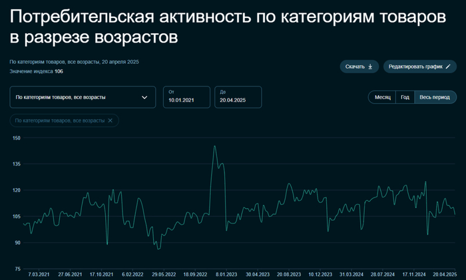Select the Год period option
This screenshot has height=280, width=466.
pyautogui.click(x=405, y=97)
